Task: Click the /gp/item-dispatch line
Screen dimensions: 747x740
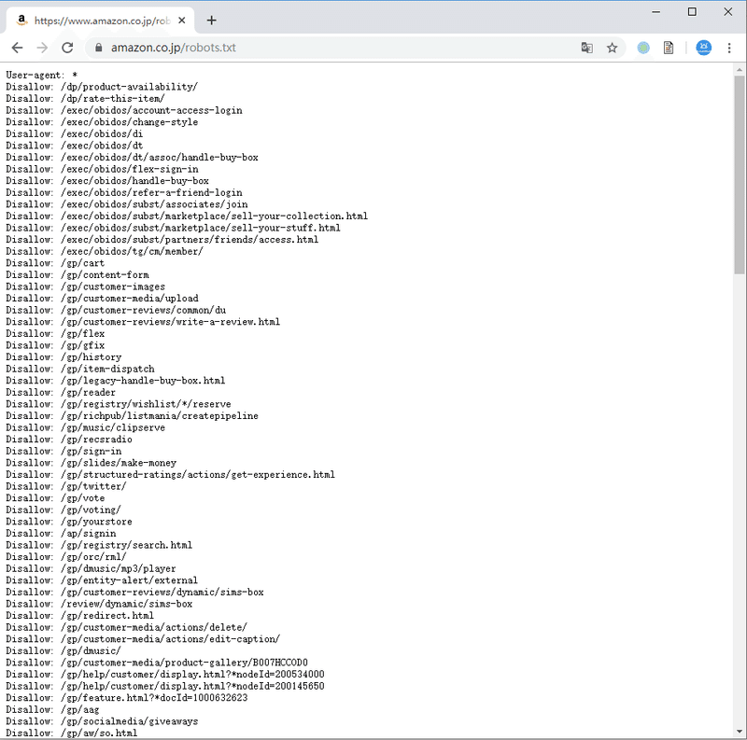Action: 80,369
